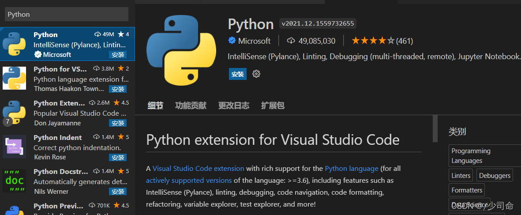Click the Microsoft verified publisher badge in header
The width and height of the screenshot is (521, 215).
pyautogui.click(x=232, y=41)
